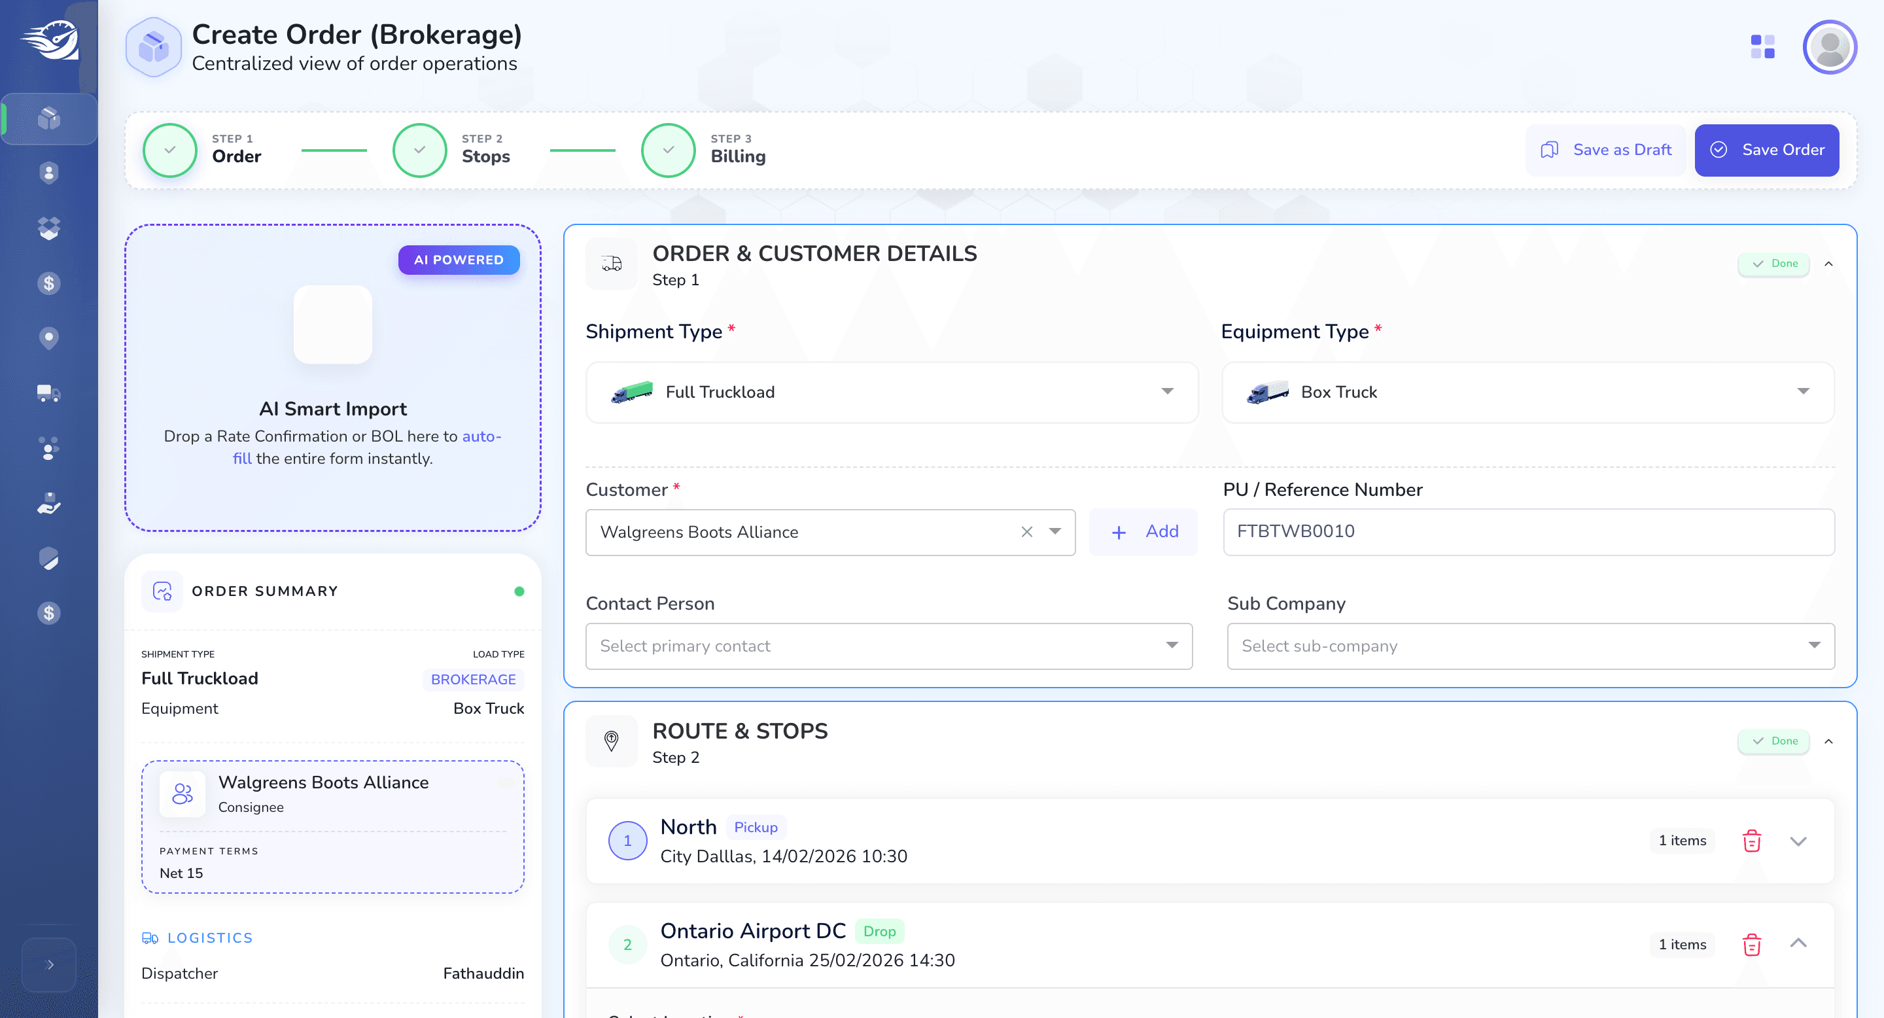
Task: Open the Select sub-company dropdown
Action: [1531, 646]
